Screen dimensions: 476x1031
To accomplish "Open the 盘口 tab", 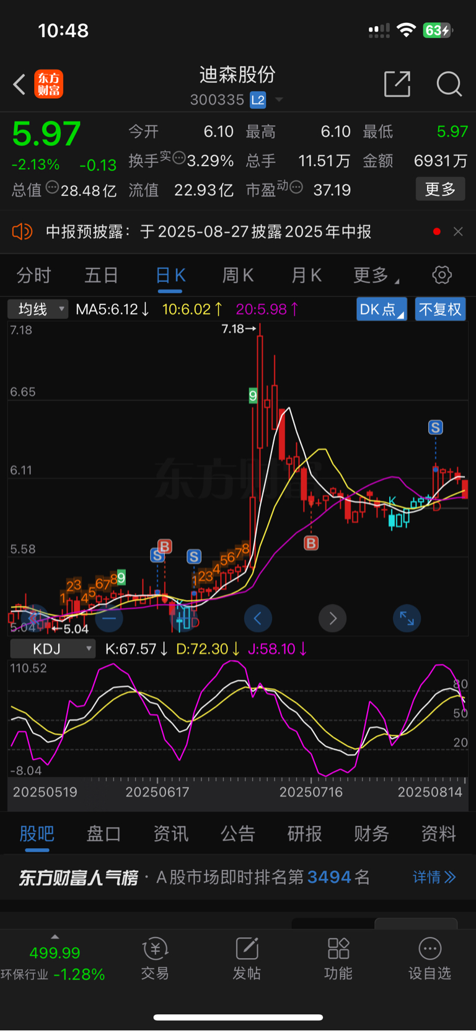I will click(104, 834).
